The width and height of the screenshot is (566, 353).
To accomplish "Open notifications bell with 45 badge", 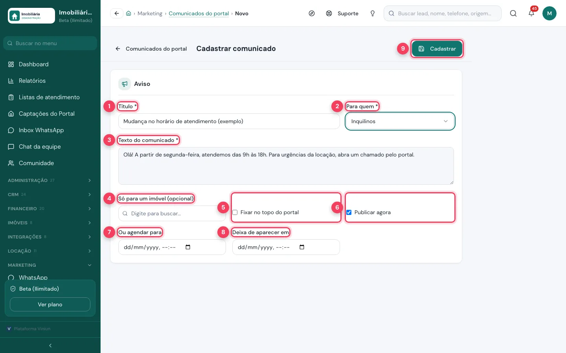I will (x=531, y=13).
